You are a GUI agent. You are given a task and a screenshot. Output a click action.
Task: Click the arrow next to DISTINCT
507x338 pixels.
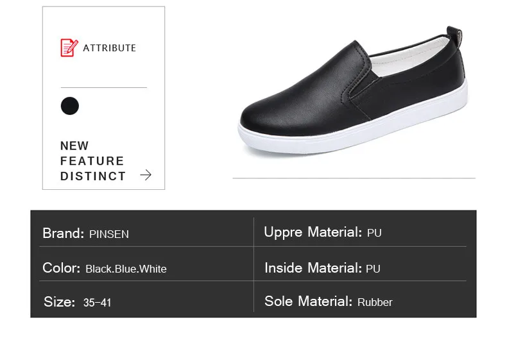click(146, 175)
